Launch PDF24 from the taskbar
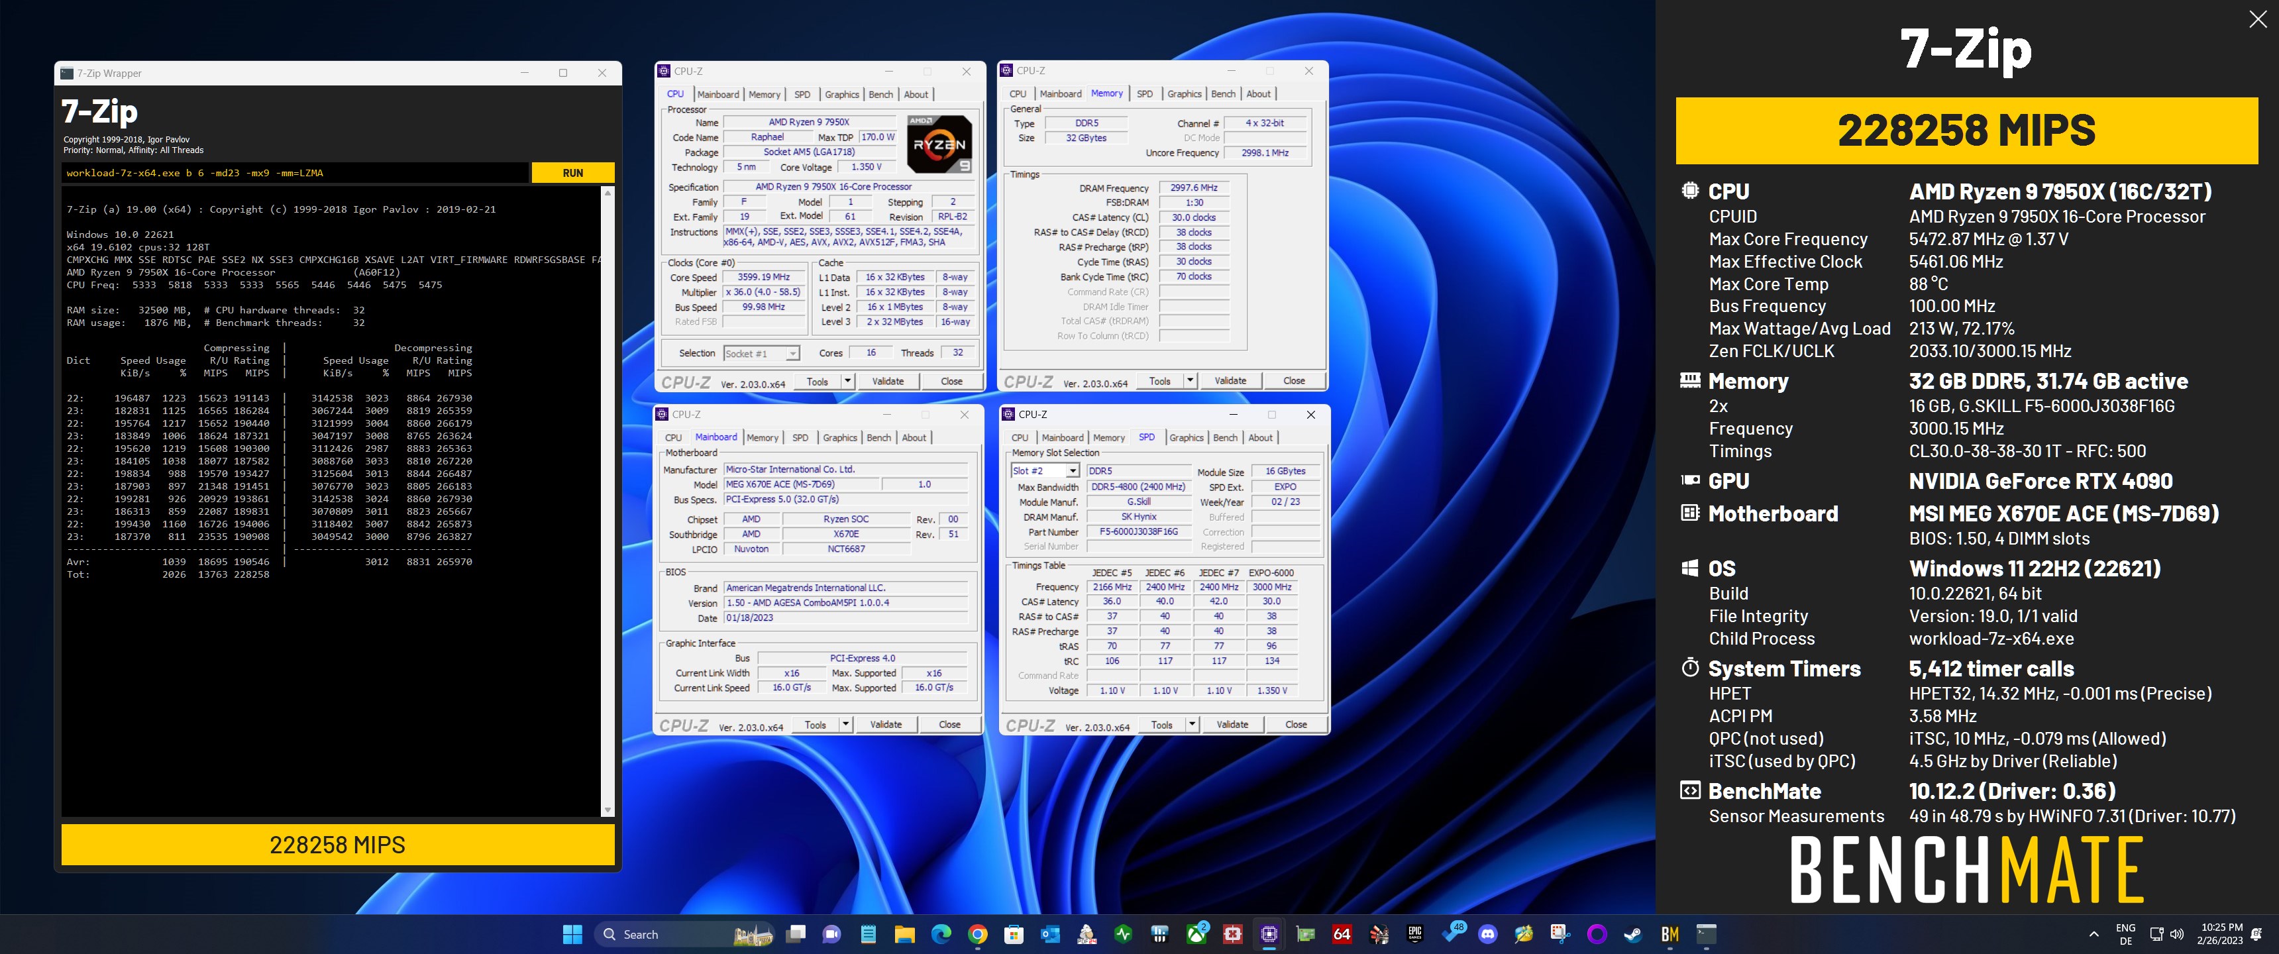Screen dimensions: 2279x954 pos(1086,933)
